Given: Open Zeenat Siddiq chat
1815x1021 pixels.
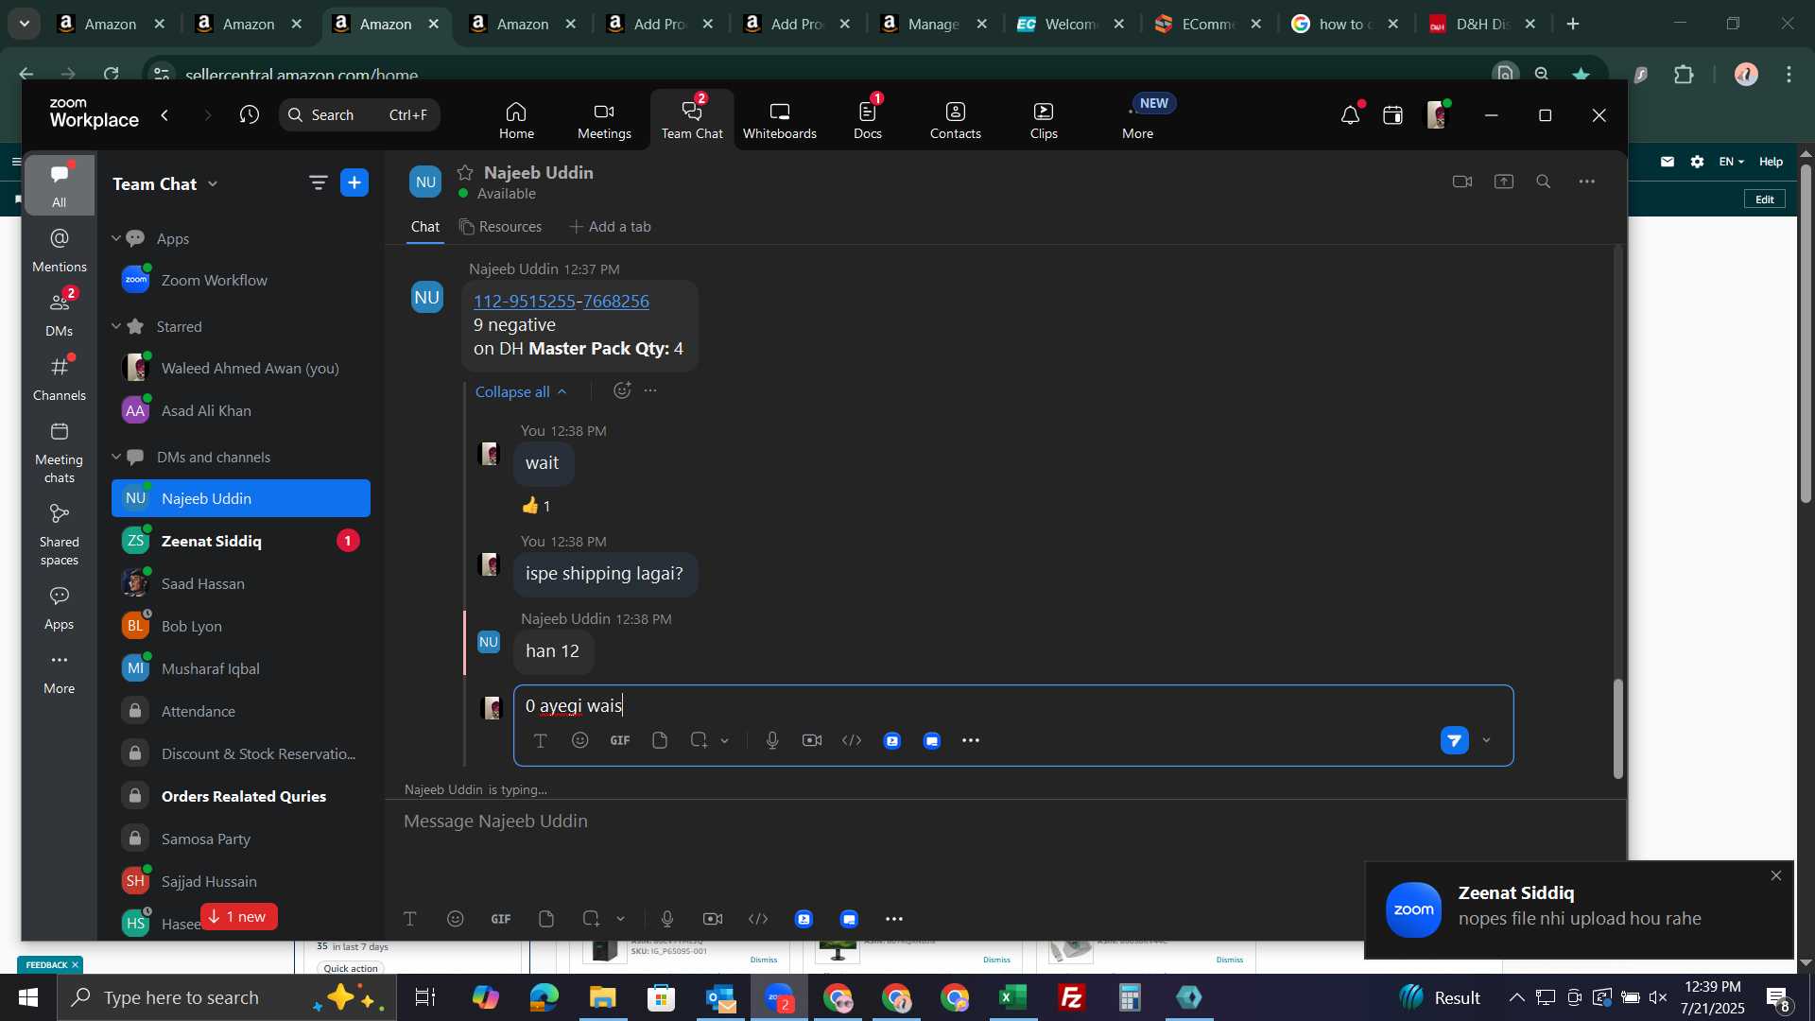Looking at the screenshot, I should point(241,541).
